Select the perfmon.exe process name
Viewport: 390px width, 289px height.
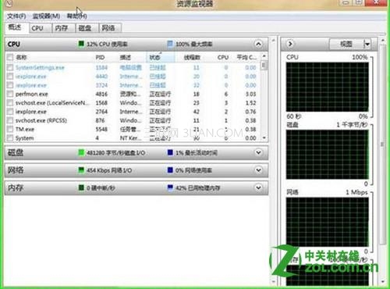tap(32, 94)
